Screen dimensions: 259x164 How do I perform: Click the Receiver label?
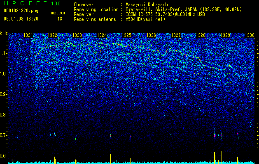coord(84,14)
